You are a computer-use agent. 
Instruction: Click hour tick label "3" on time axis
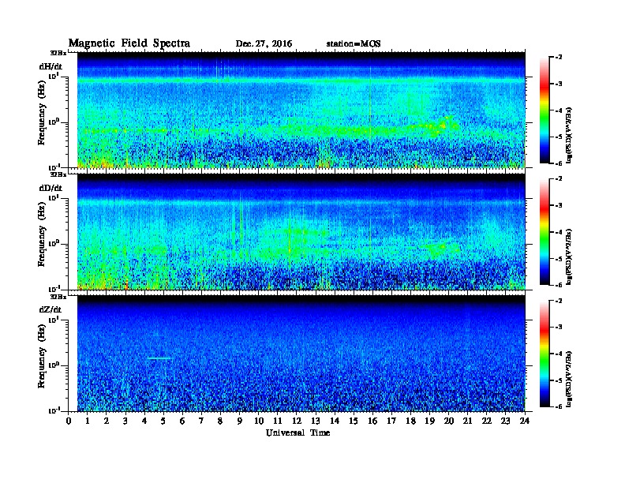125,421
